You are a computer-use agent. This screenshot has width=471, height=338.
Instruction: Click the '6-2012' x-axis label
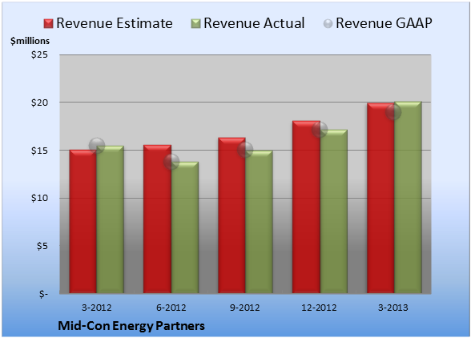[171, 308]
